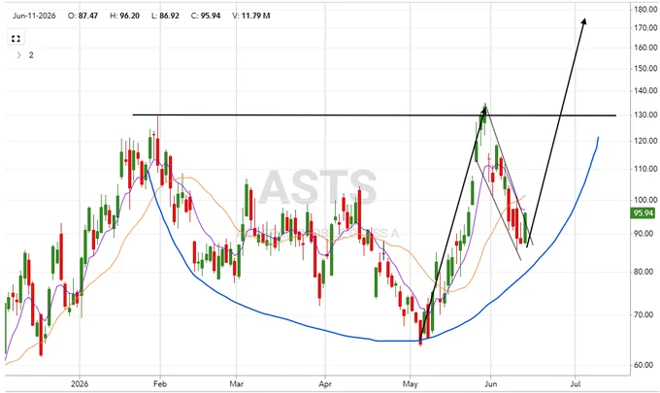The height and width of the screenshot is (393, 660).
Task: Click the 160.00 price axis label
Action: [x=645, y=48]
